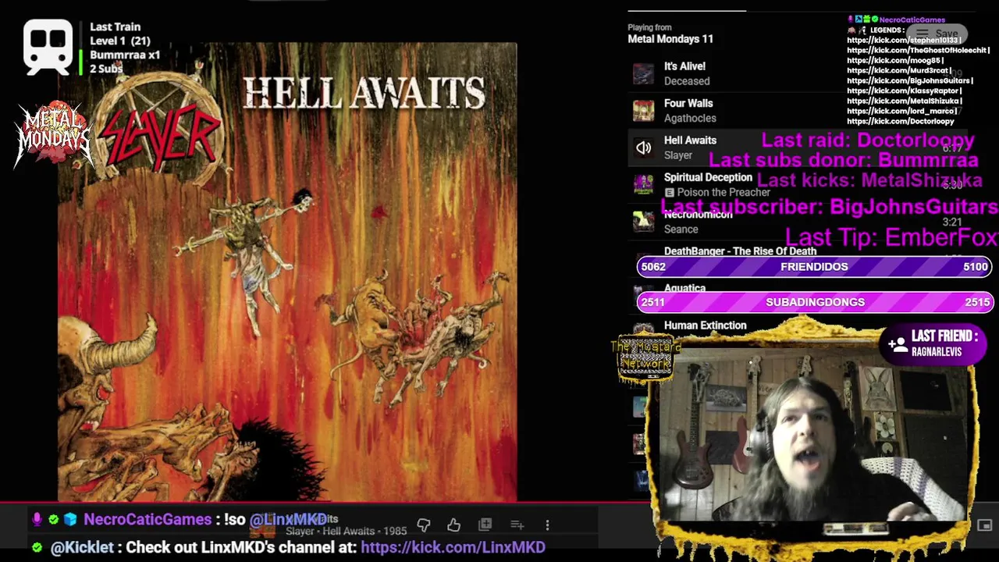
Task: Select the Human Extinction track title
Action: [x=705, y=325]
